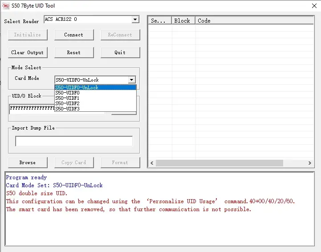Select S50-UIDF2 card mode option
321x252 pixels.
[95, 103]
